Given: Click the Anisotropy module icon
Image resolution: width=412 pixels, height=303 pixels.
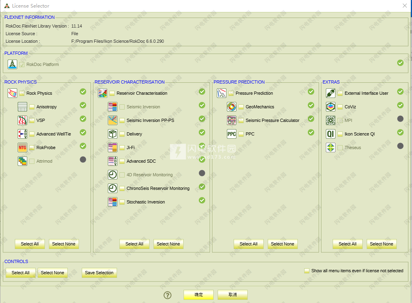Looking at the screenshot, I should tap(22, 107).
